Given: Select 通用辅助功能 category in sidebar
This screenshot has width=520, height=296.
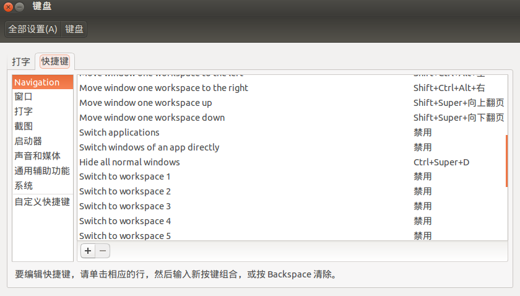Looking at the screenshot, I should [43, 170].
